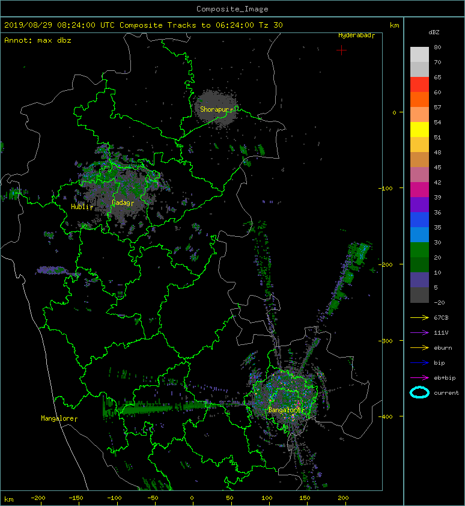Click the -300 y-axis tick label

[386, 341]
